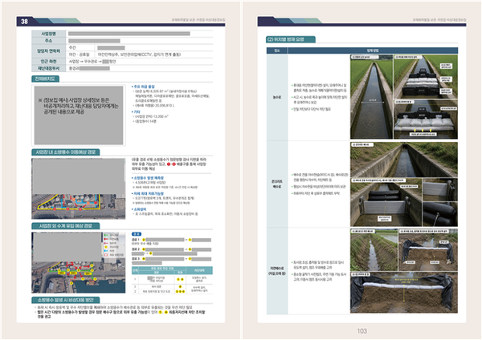Click page number 103 at the bottom
This screenshot has width=482, height=340.
pyautogui.click(x=361, y=331)
